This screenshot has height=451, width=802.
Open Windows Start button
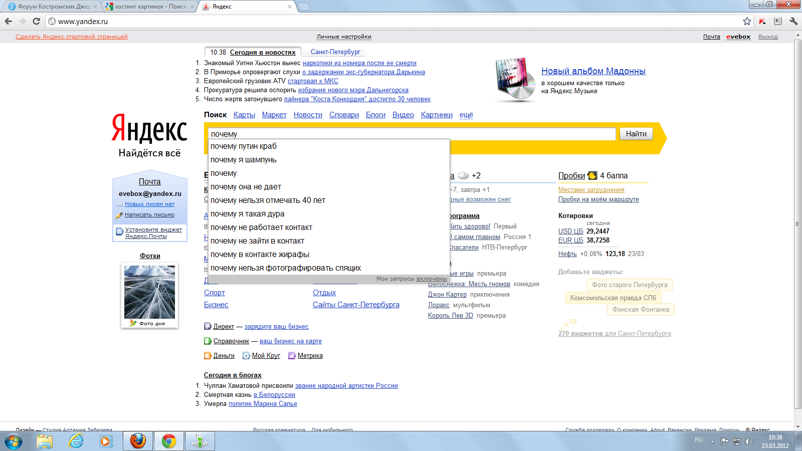[x=13, y=441]
